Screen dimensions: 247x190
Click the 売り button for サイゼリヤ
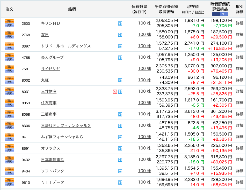tap(10, 71)
